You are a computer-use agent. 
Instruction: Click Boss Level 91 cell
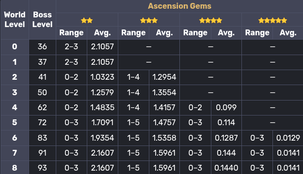pos(42,153)
